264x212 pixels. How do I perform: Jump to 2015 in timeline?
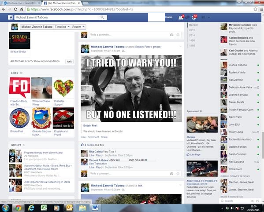[192, 30]
